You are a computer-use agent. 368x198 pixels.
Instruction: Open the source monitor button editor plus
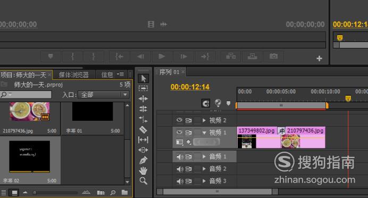pyautogui.click(x=319, y=58)
